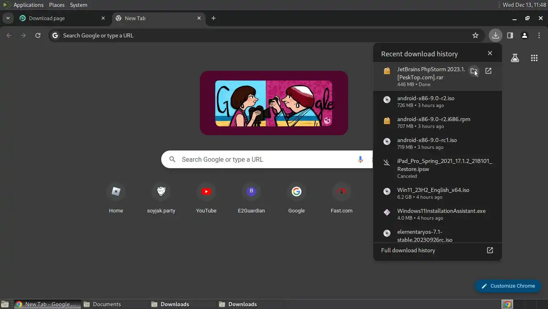The width and height of the screenshot is (548, 309).
Task: Select android-x86-9.0-r2.i686.rpm download entry
Action: coord(438,122)
